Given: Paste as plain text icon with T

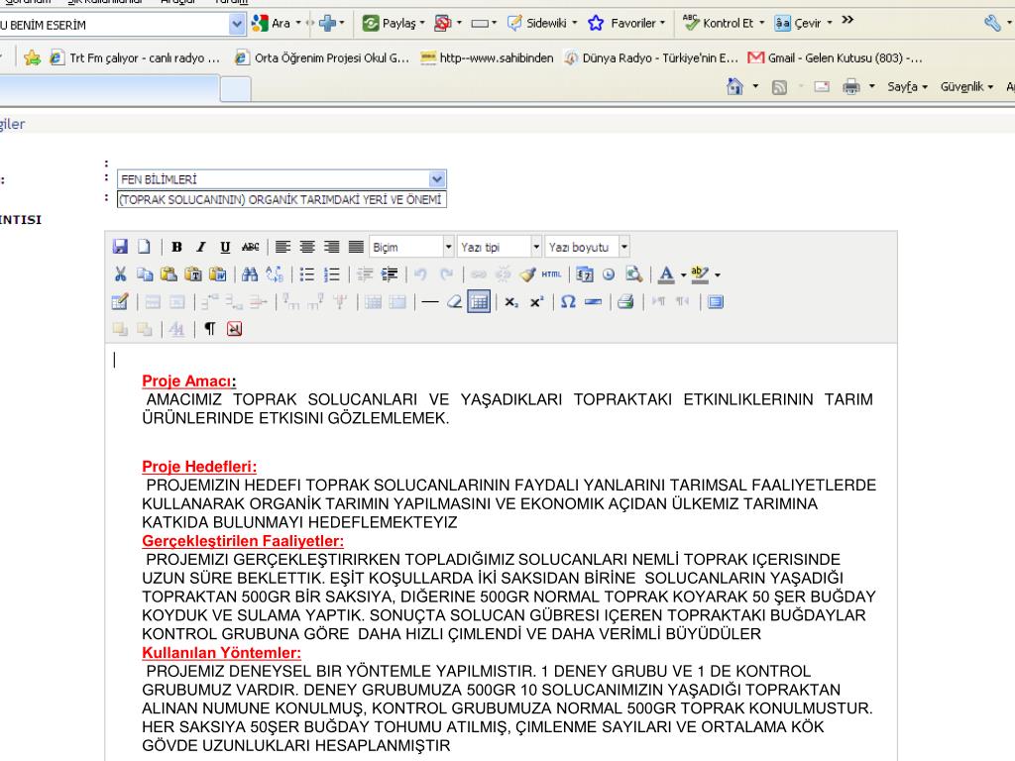Looking at the screenshot, I should (x=193, y=274).
